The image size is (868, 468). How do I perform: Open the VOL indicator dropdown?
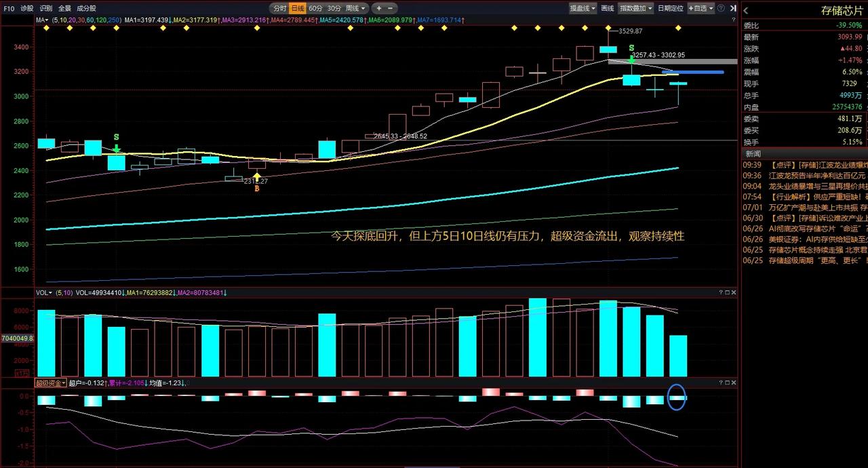click(x=45, y=293)
